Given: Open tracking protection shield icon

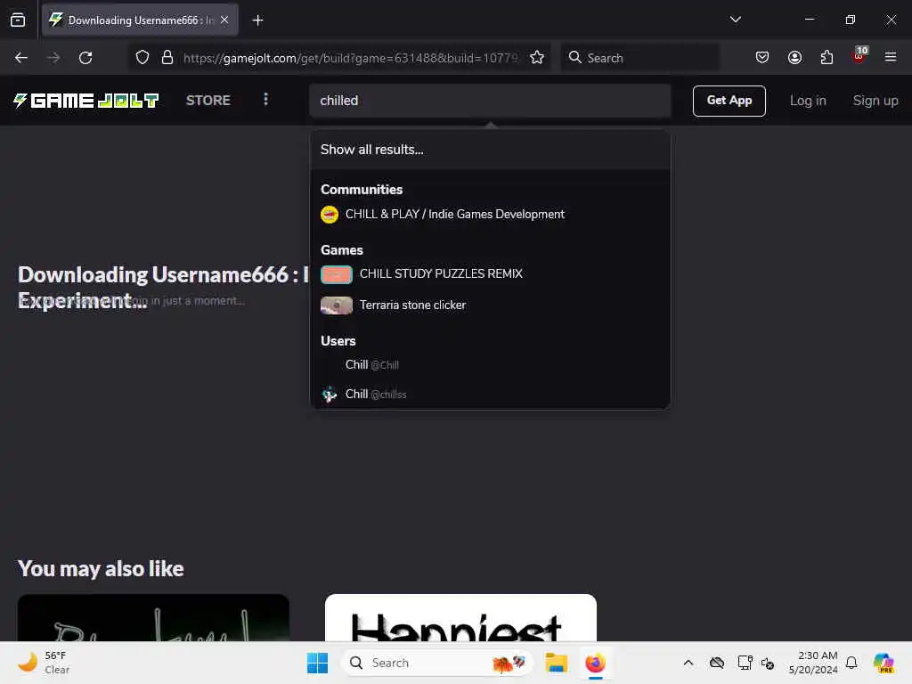Looking at the screenshot, I should point(142,58).
